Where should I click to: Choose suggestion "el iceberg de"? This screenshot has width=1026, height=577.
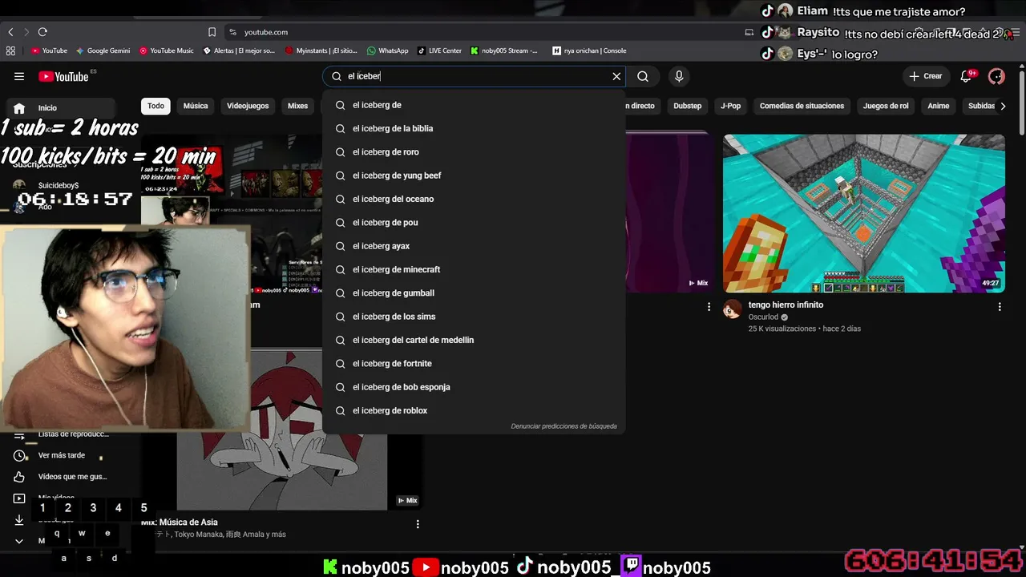pyautogui.click(x=474, y=105)
